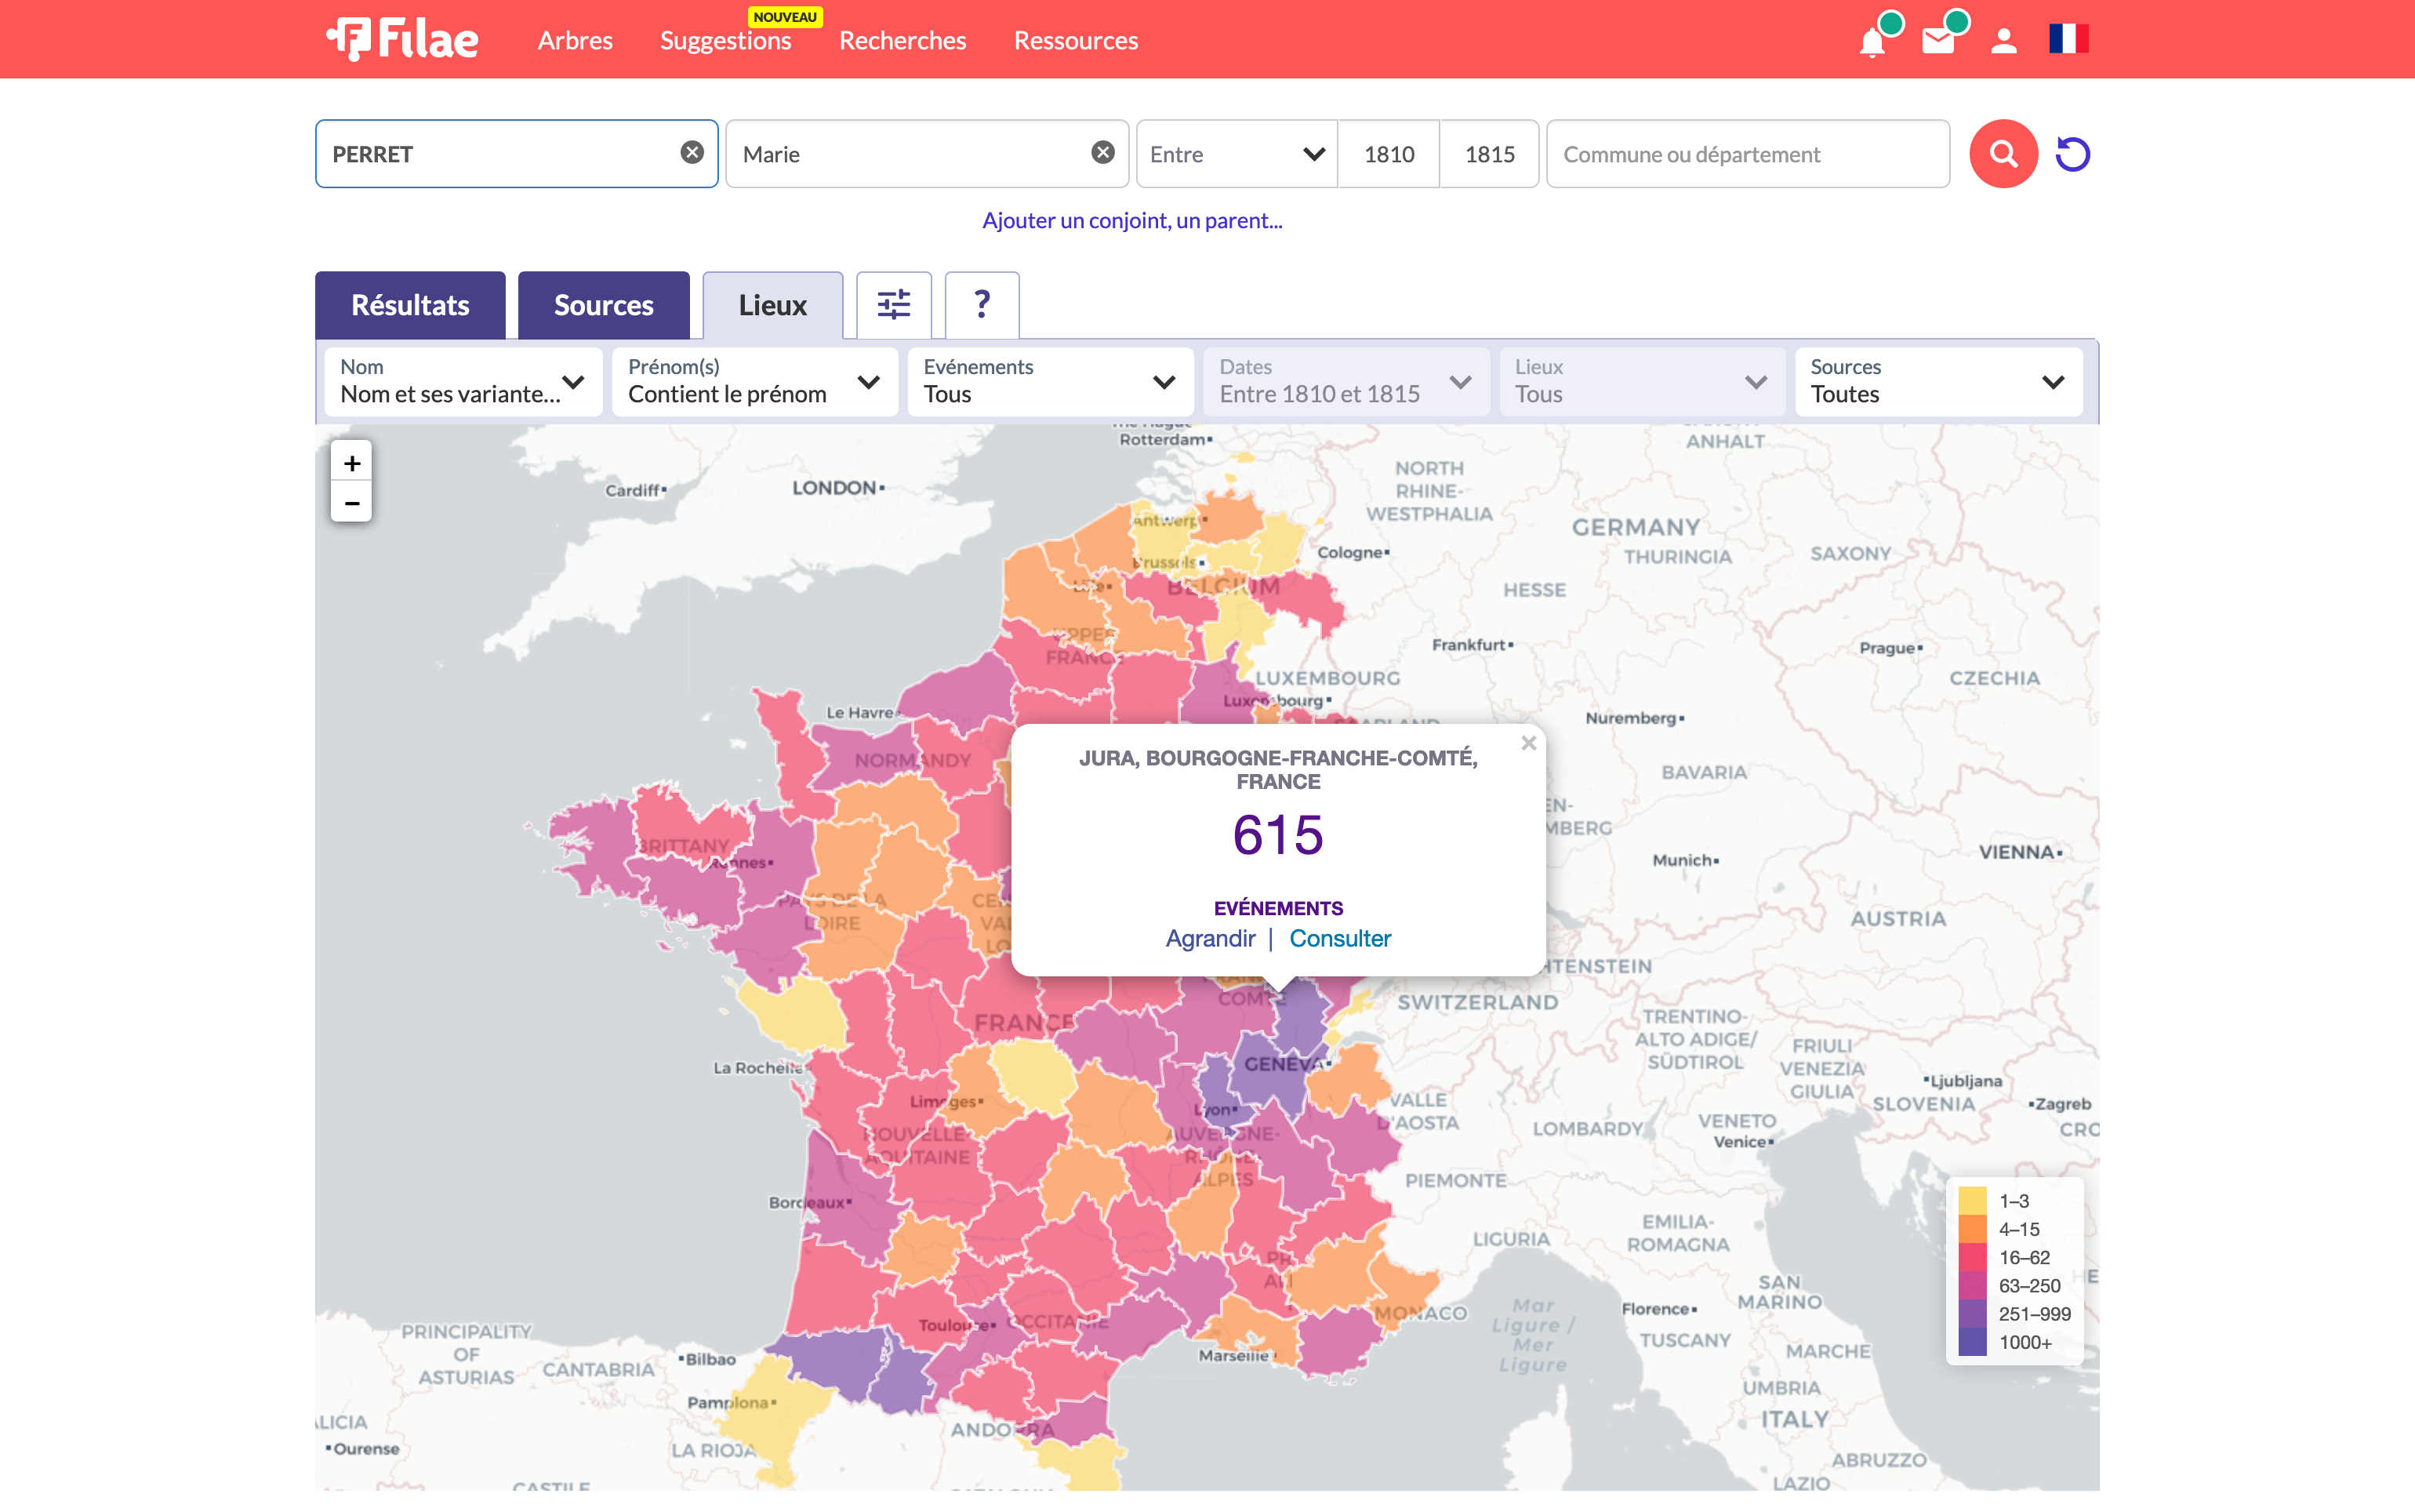Clear the PERRET surname field
Screen dimensions: 2415x1512
coord(692,152)
